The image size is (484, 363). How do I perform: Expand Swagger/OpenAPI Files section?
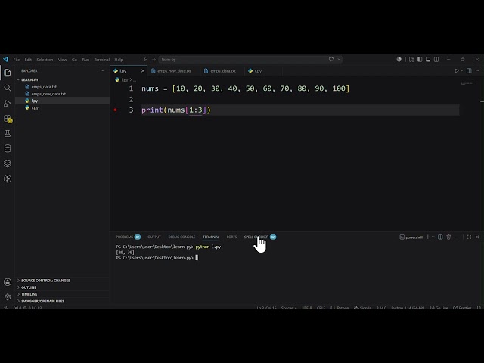point(62,301)
